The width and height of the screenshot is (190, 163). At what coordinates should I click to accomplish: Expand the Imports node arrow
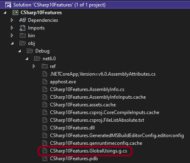[12, 28]
